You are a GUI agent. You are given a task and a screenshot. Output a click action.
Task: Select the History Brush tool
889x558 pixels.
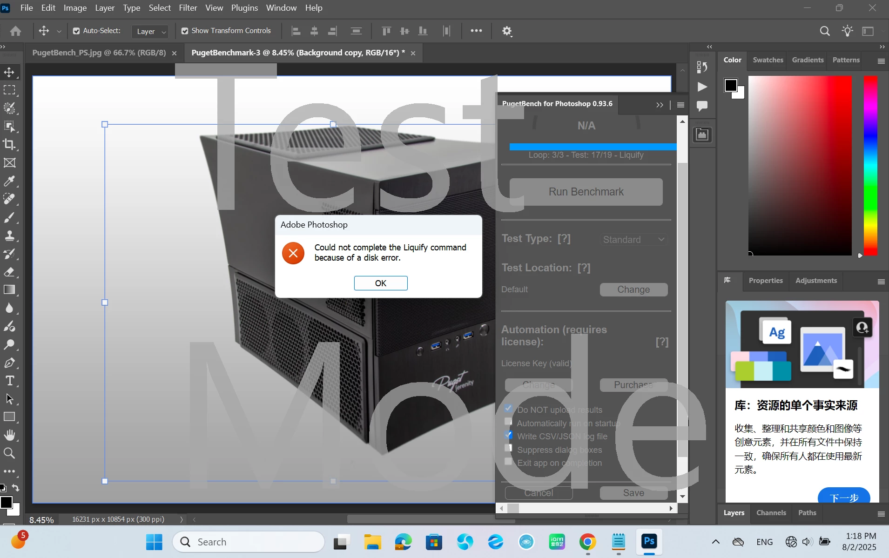tap(9, 254)
